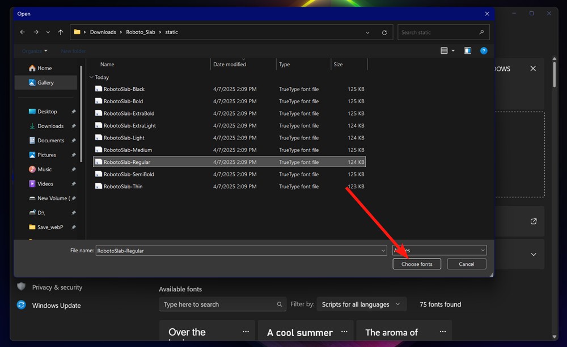The image size is (567, 347).
Task: Open more options for 'The aroma of' font
Action: [443, 332]
